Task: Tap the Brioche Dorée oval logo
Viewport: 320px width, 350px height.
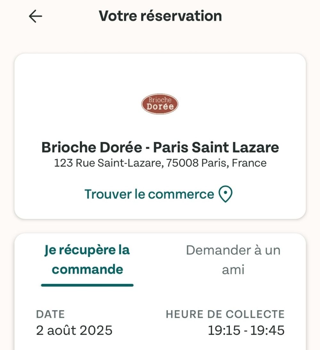Action: (x=160, y=104)
